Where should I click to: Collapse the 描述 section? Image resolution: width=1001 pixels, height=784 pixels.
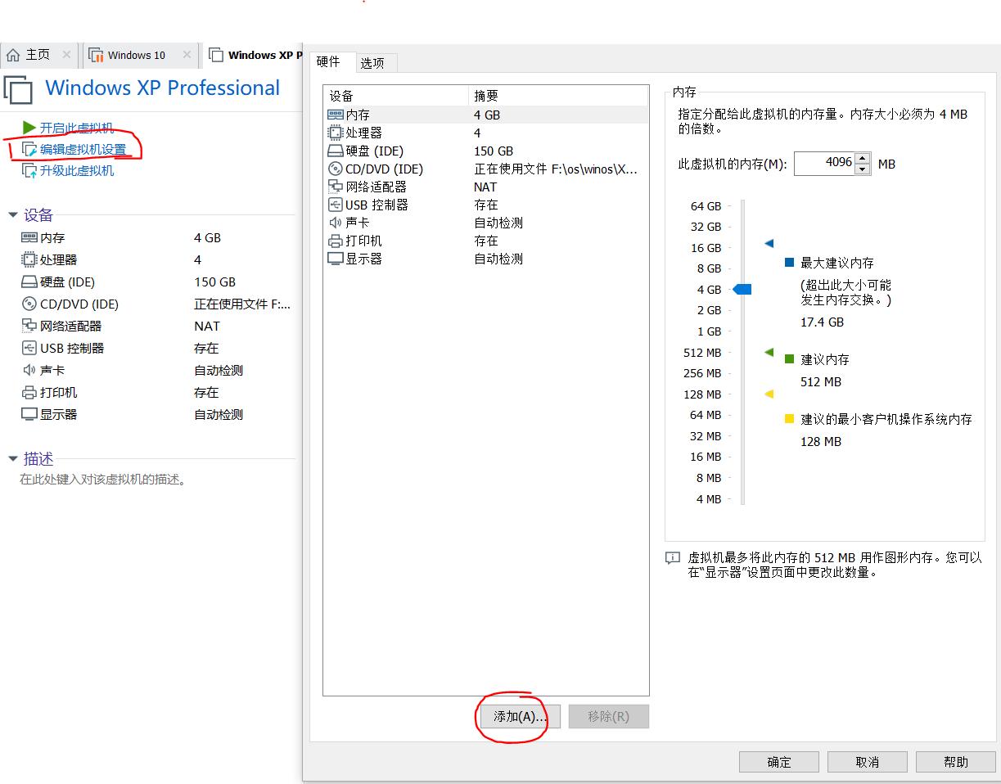[x=13, y=459]
